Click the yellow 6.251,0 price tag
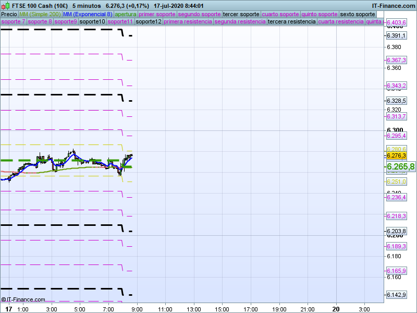Viewport: 417px width, 313px height. [x=396, y=182]
